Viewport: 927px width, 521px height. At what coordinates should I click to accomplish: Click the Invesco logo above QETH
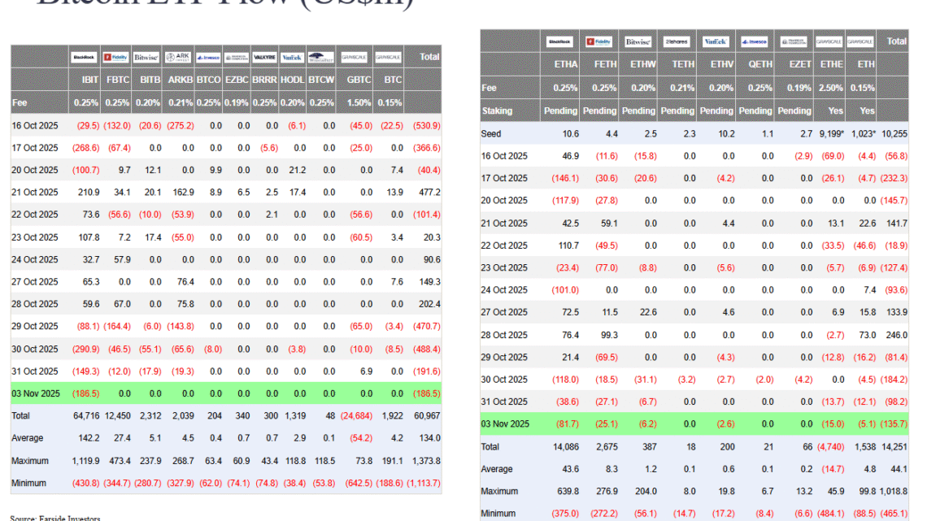pos(755,41)
